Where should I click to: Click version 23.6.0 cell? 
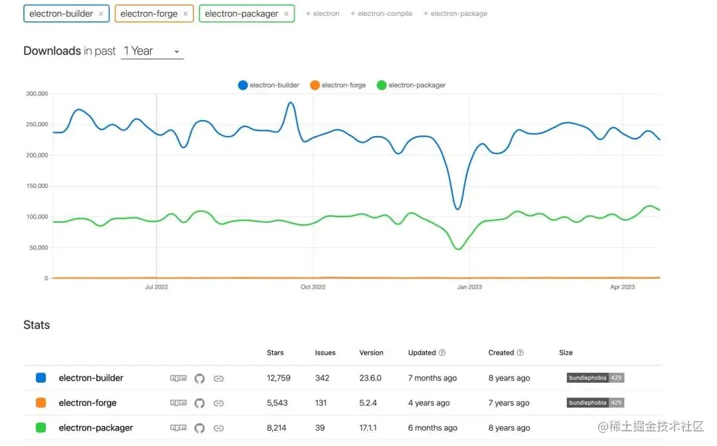click(x=370, y=378)
